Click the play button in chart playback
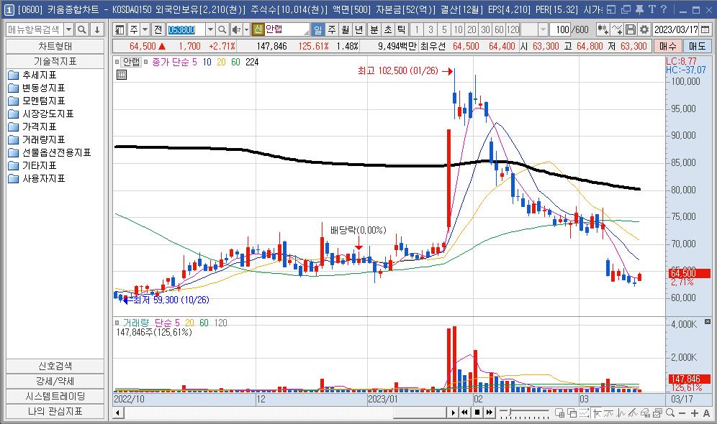The width and height of the screenshot is (717, 424). tap(453, 413)
